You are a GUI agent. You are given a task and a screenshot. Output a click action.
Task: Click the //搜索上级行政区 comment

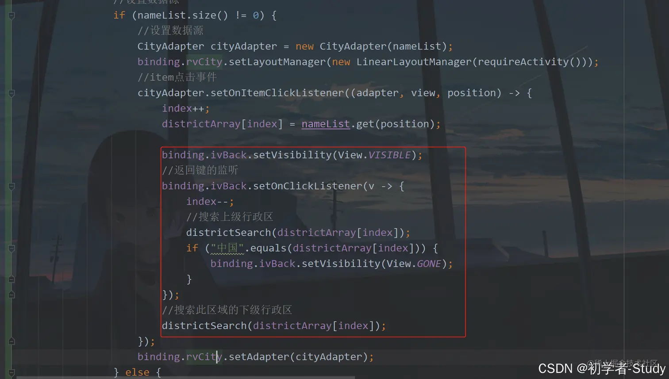(x=230, y=217)
